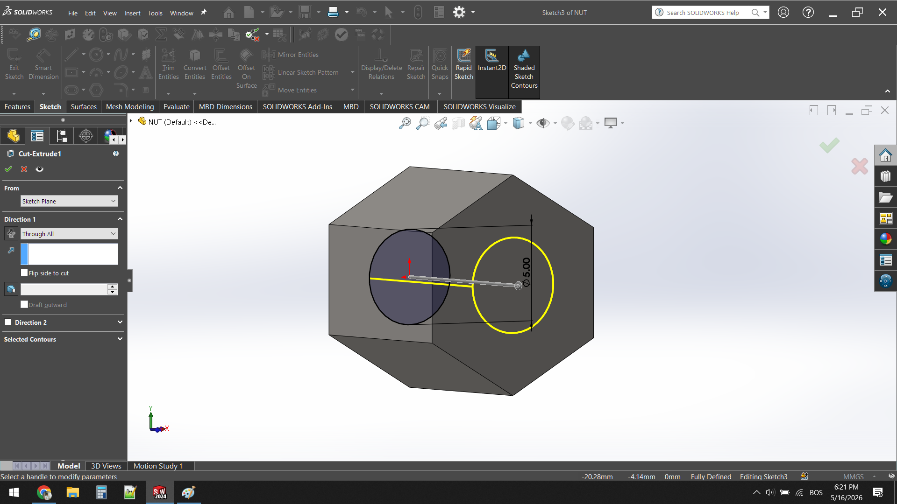Expand the NUT (Default) flyout tree
Screen dimensions: 897x504
pyautogui.click(x=131, y=121)
